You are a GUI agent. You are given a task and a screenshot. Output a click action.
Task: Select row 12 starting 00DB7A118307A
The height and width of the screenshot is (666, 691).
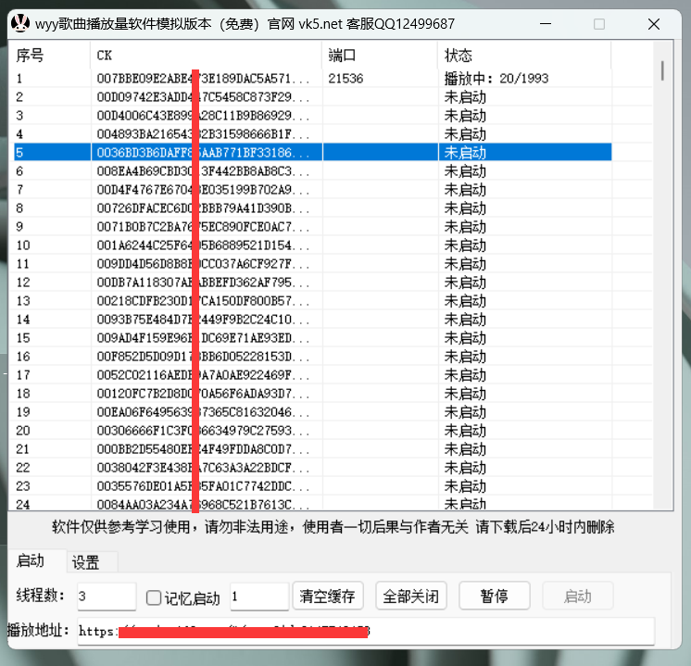coord(312,282)
